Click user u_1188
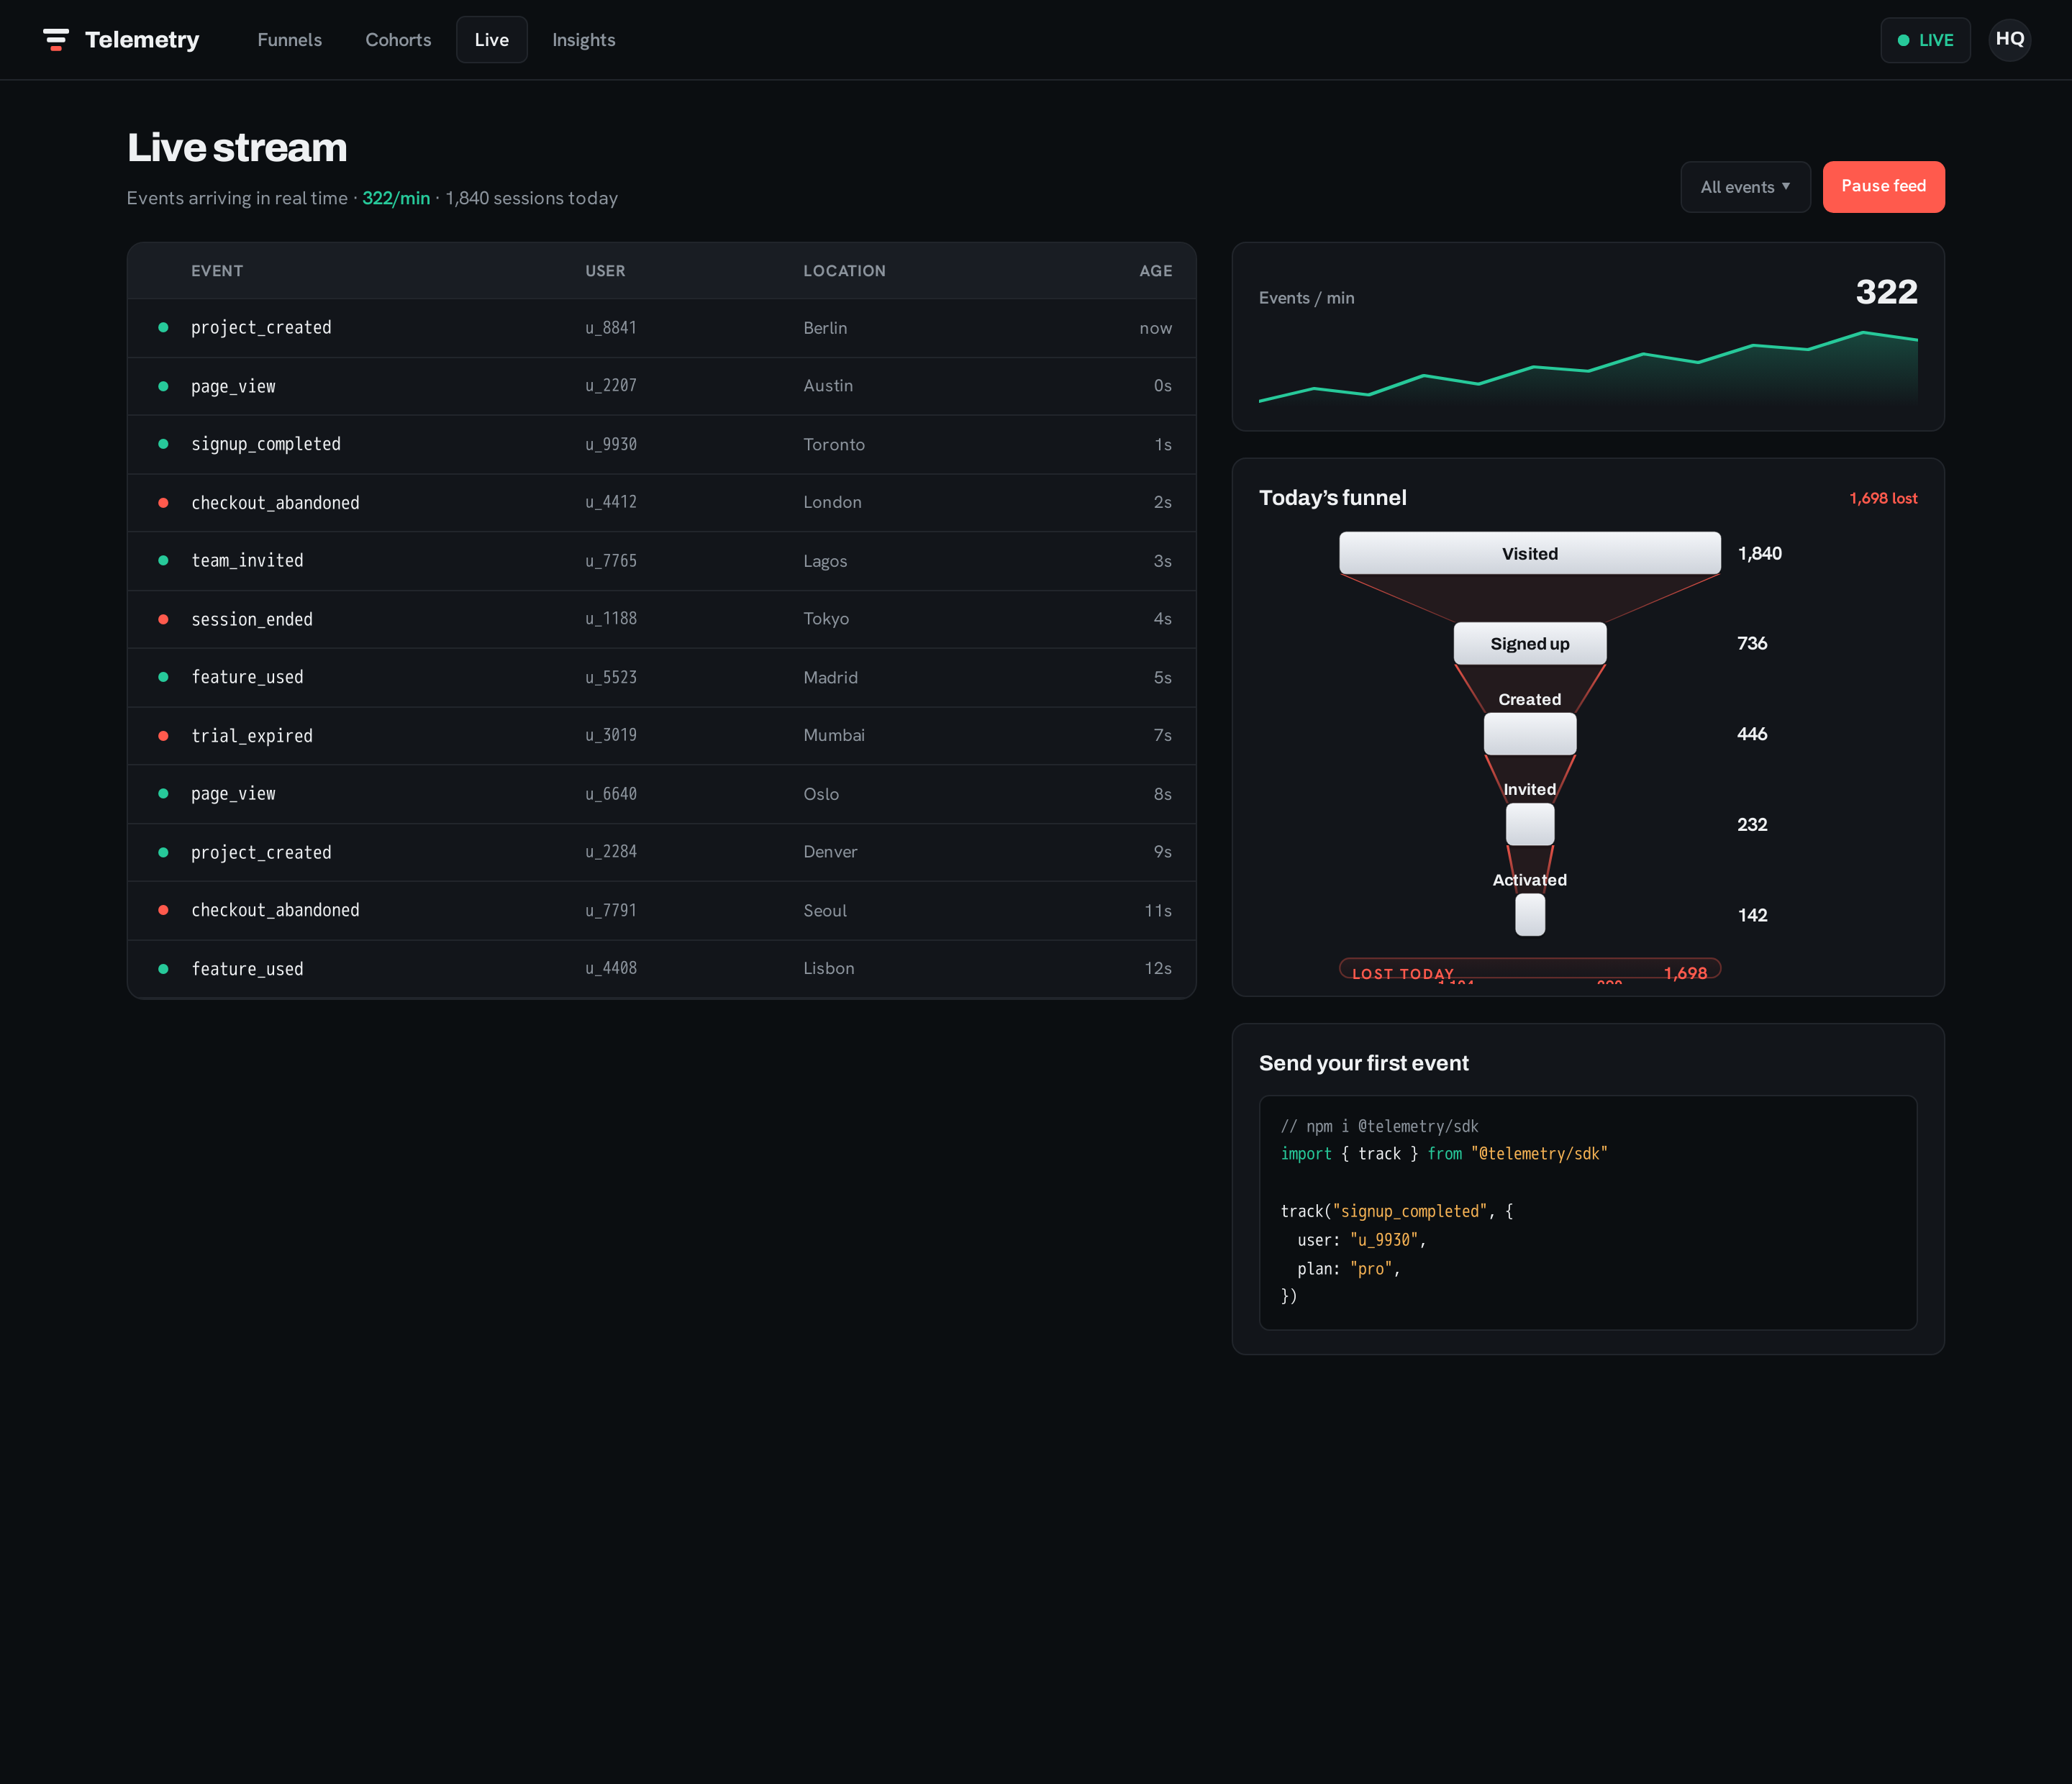Screen dimensions: 2072x1784 click(611, 619)
